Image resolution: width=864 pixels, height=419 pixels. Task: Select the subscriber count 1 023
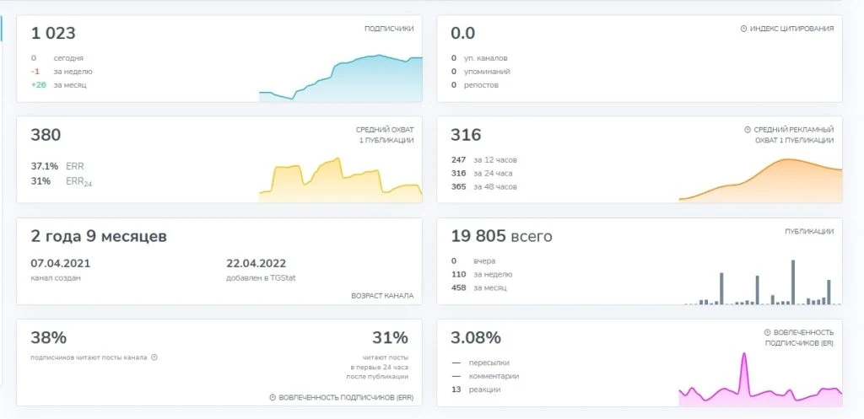click(x=53, y=33)
